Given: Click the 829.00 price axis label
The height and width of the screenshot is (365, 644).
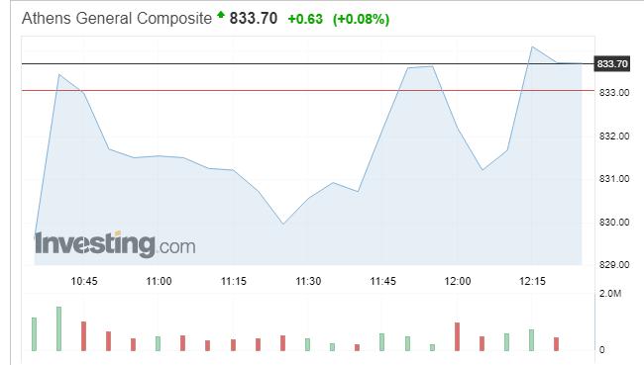Looking at the screenshot, I should [614, 265].
